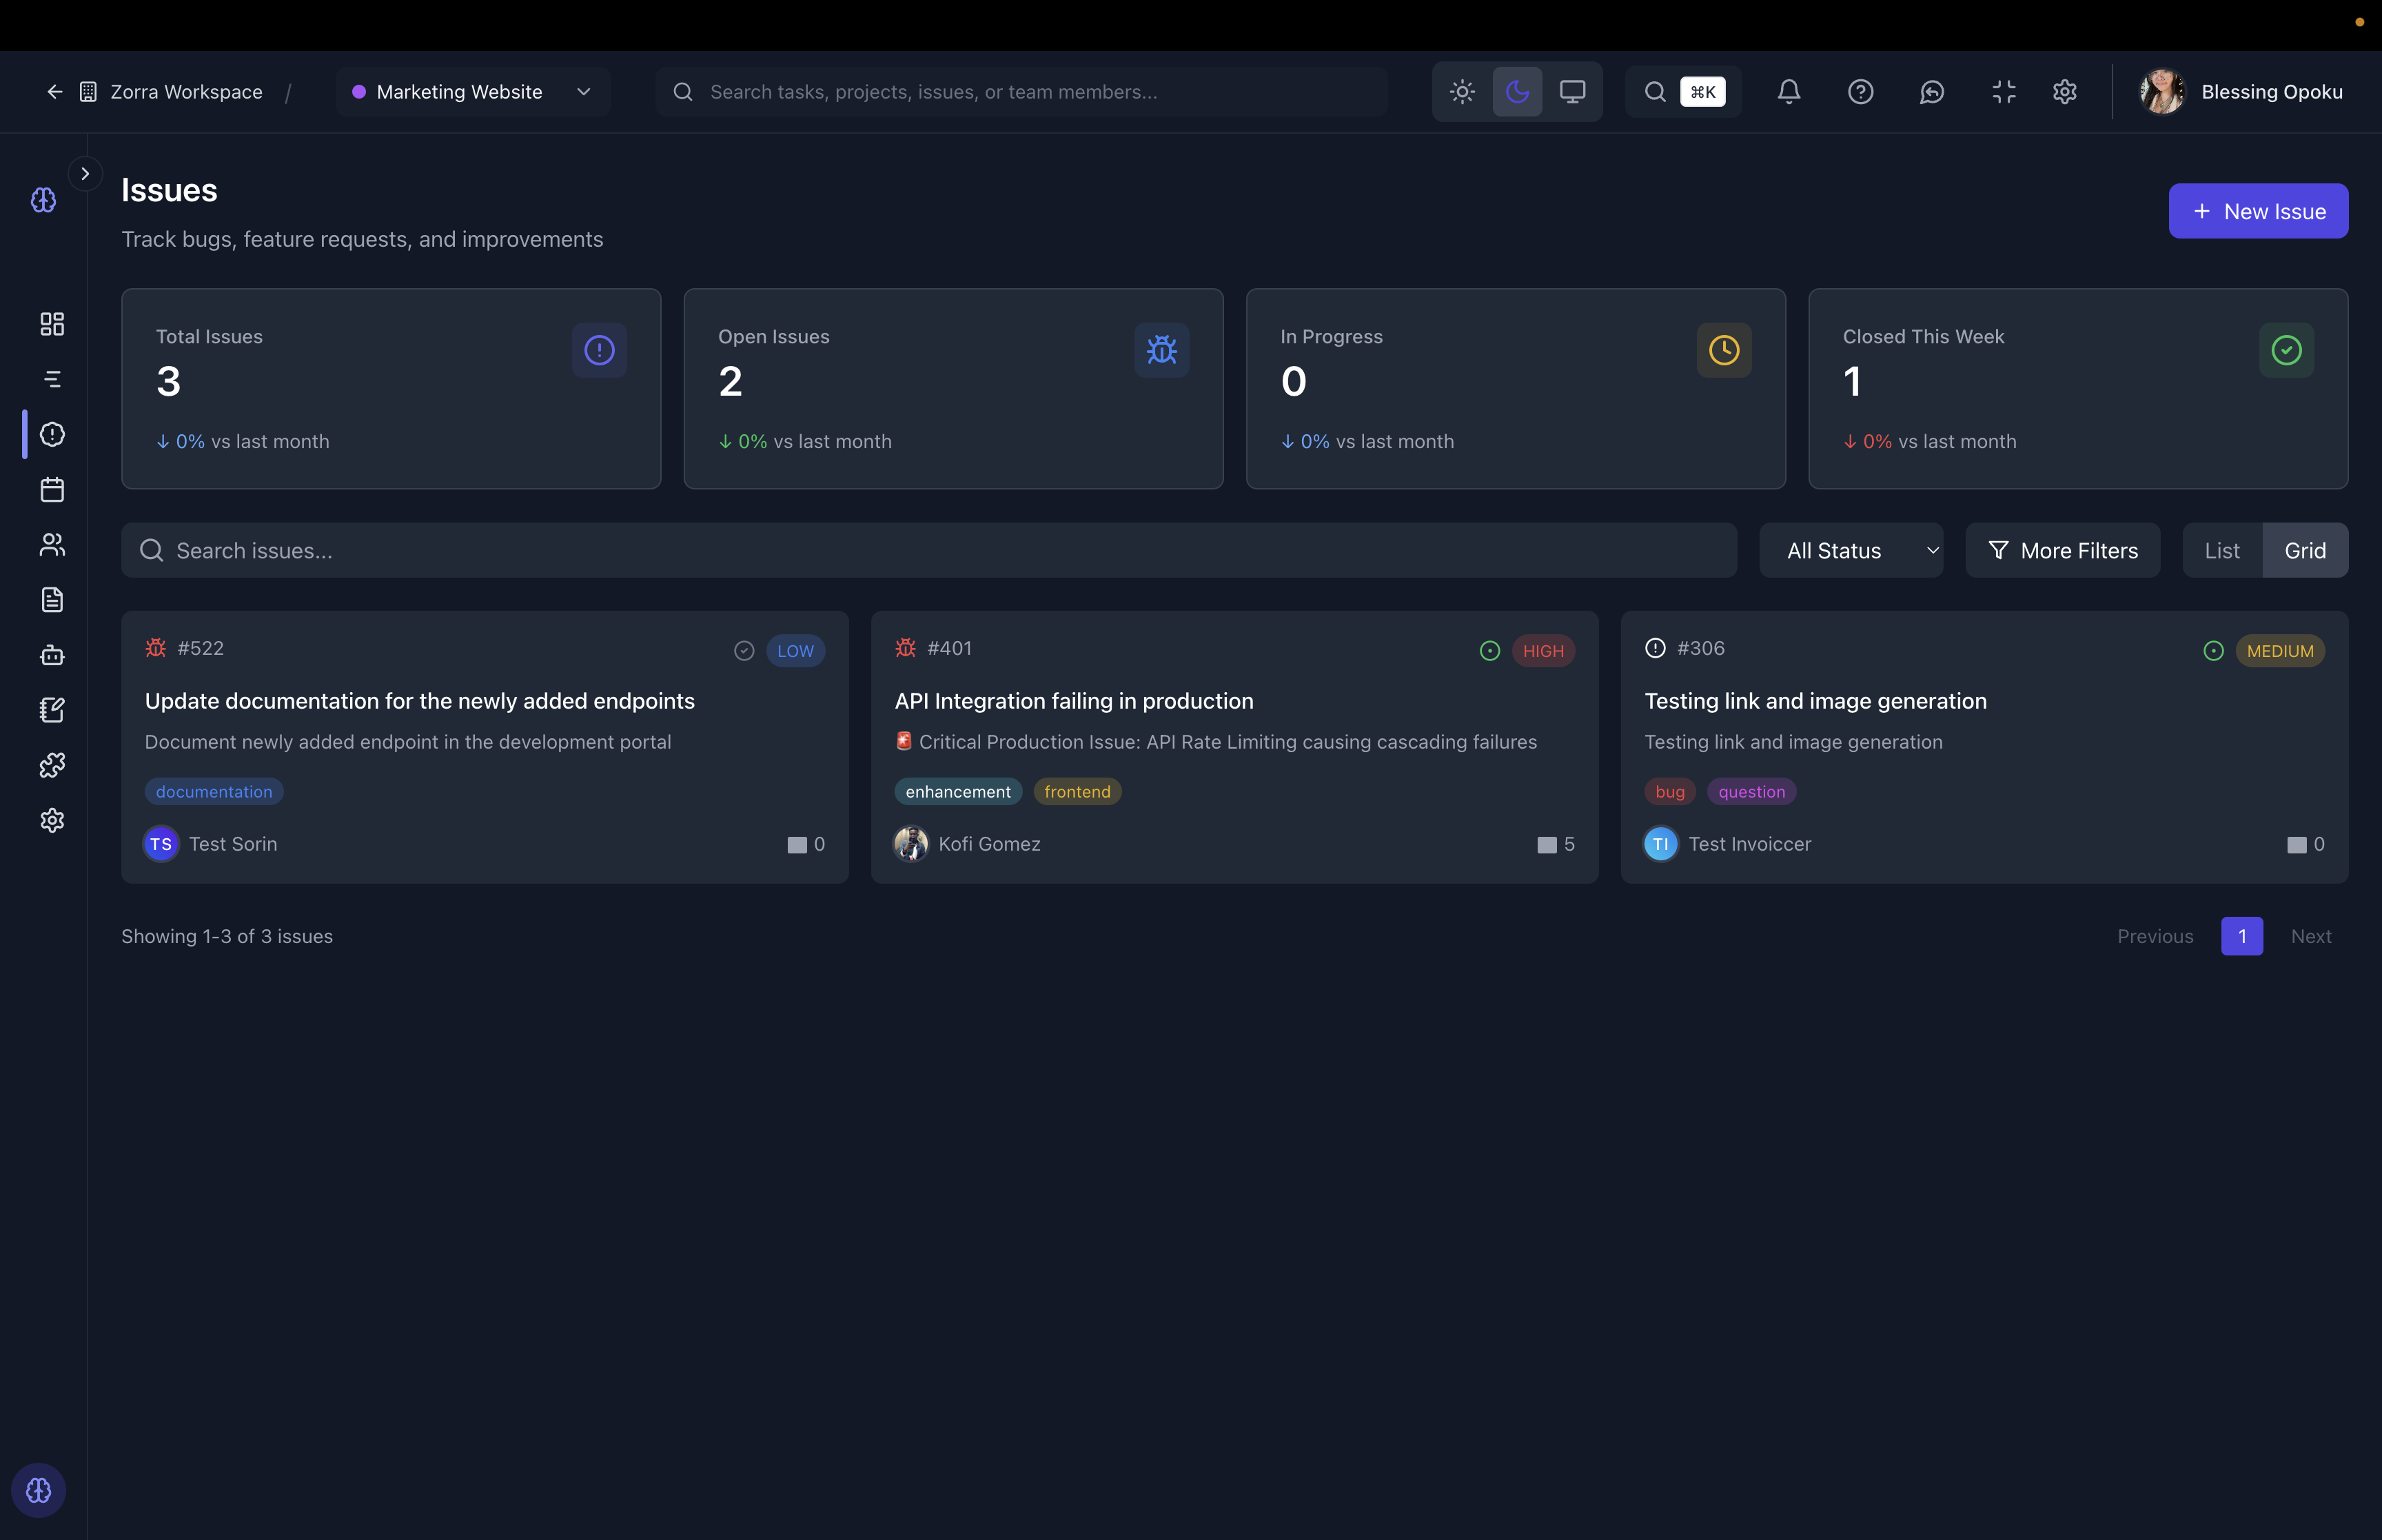Select system theme monitor toggle
2382x1540 pixels.
pos(1571,92)
